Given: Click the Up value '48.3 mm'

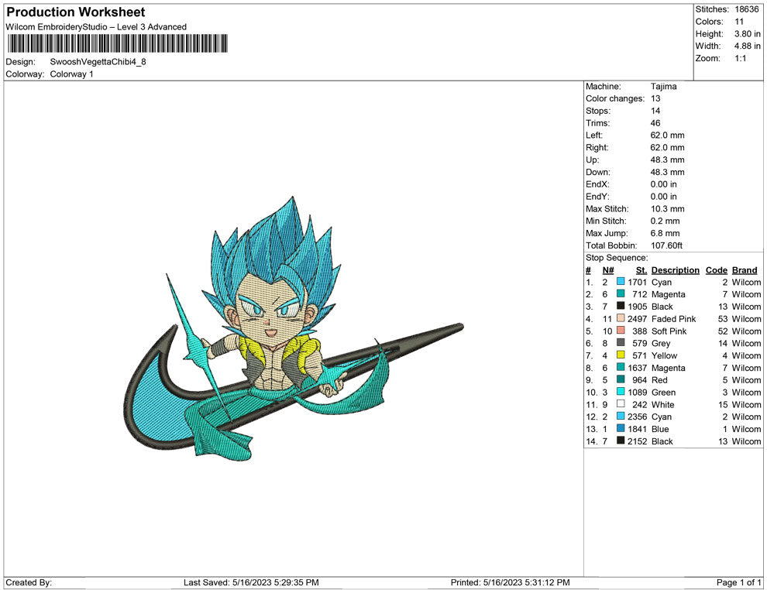Looking at the screenshot, I should (x=668, y=160).
